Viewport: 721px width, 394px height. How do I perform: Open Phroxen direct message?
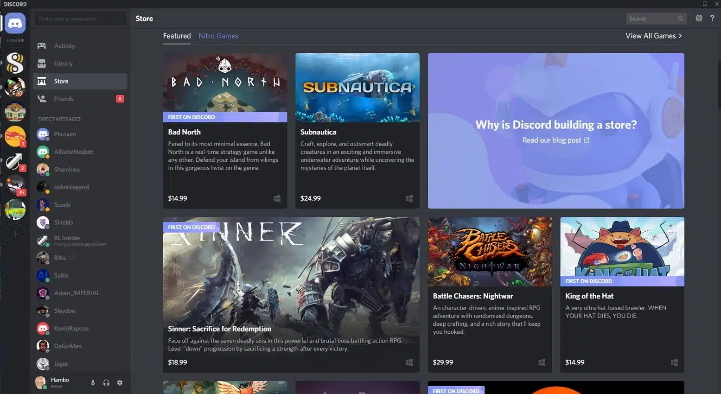coord(80,134)
